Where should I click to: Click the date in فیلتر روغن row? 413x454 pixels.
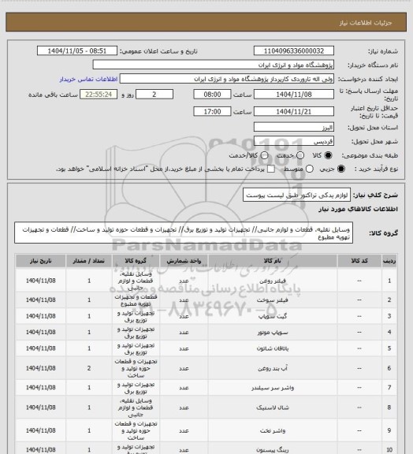click(x=40, y=281)
